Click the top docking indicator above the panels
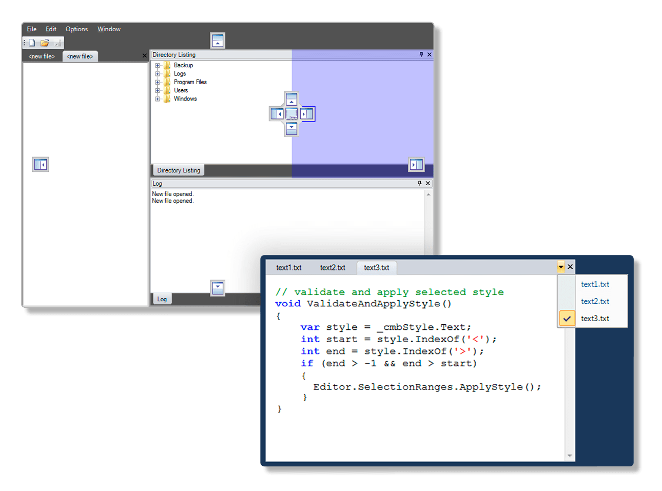 218,40
